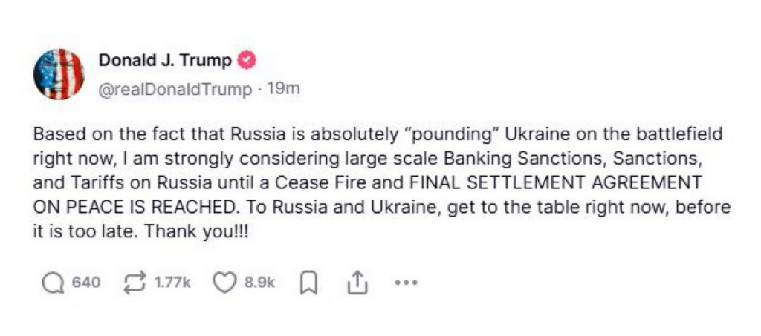Click the 8.9k likes count

(259, 283)
